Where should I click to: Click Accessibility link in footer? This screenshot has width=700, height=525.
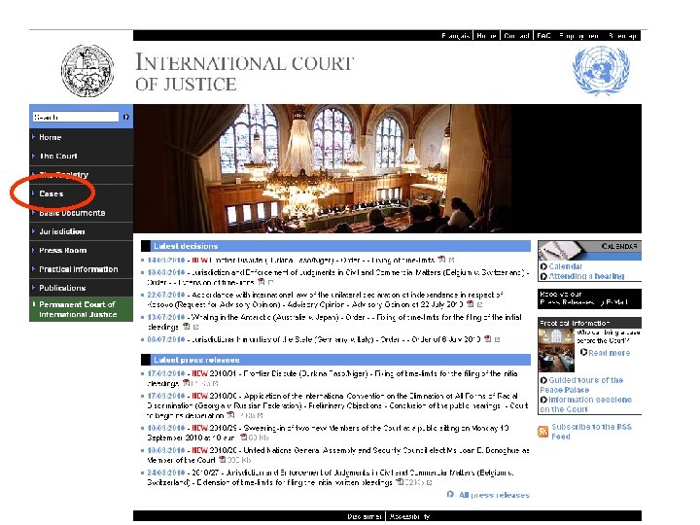pyautogui.click(x=410, y=516)
